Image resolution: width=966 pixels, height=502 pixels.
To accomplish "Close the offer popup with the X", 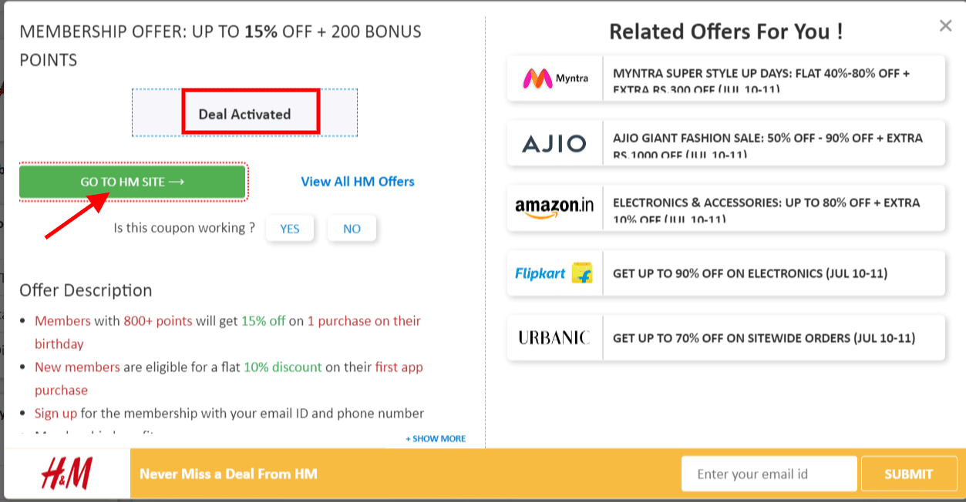I will pyautogui.click(x=945, y=25).
